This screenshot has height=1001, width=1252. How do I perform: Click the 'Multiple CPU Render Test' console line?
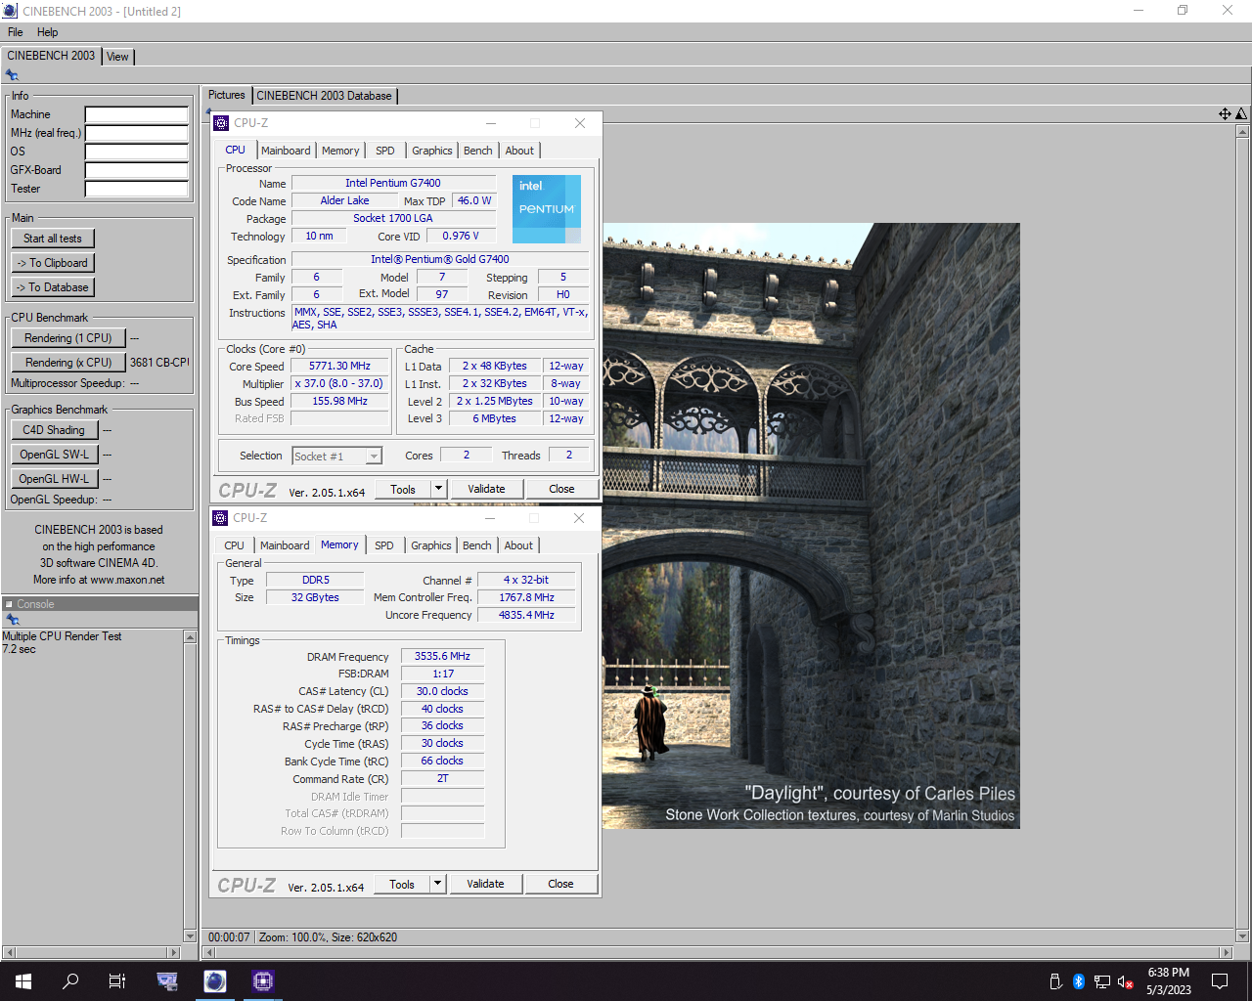(62, 636)
